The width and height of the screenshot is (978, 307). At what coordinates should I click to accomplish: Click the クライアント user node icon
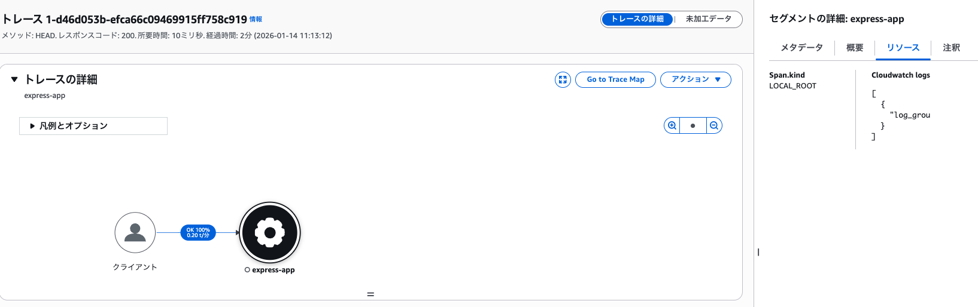135,232
